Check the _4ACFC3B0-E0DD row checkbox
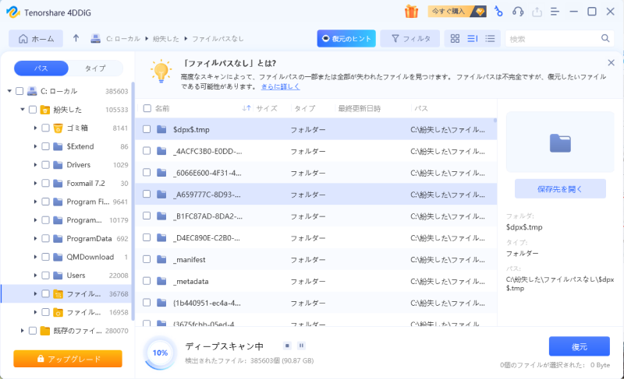Screen dimensions: 624x379 [147, 151]
